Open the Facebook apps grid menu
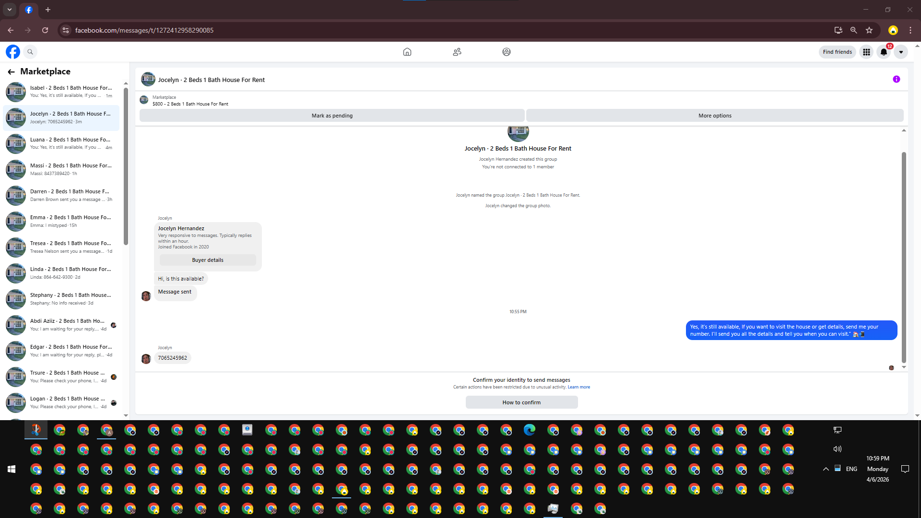The height and width of the screenshot is (518, 921). [866, 52]
